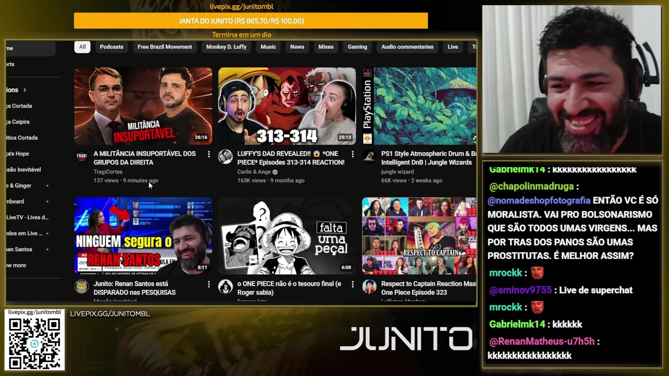The width and height of the screenshot is (669, 376).
Task: Open the MILITÂNCIA INSUPORTÁVEL video thumbnail
Action: click(143, 106)
